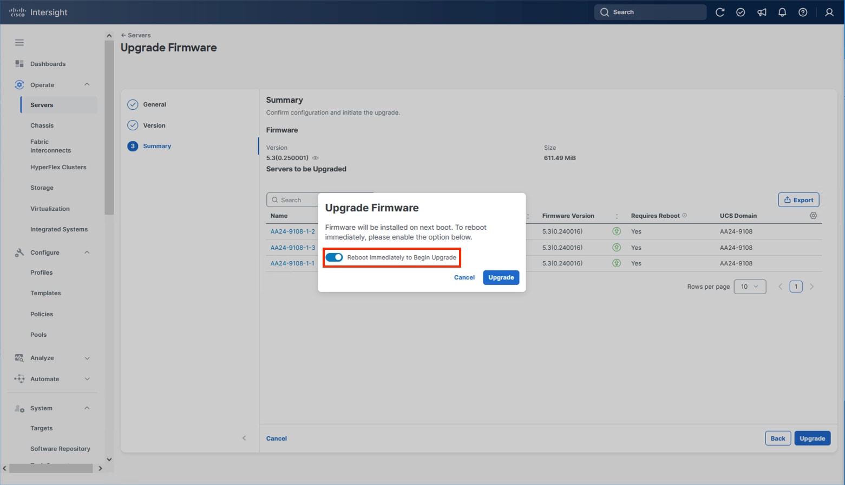Open Storage in the sidebar
This screenshot has height=485, width=845.
(42, 188)
